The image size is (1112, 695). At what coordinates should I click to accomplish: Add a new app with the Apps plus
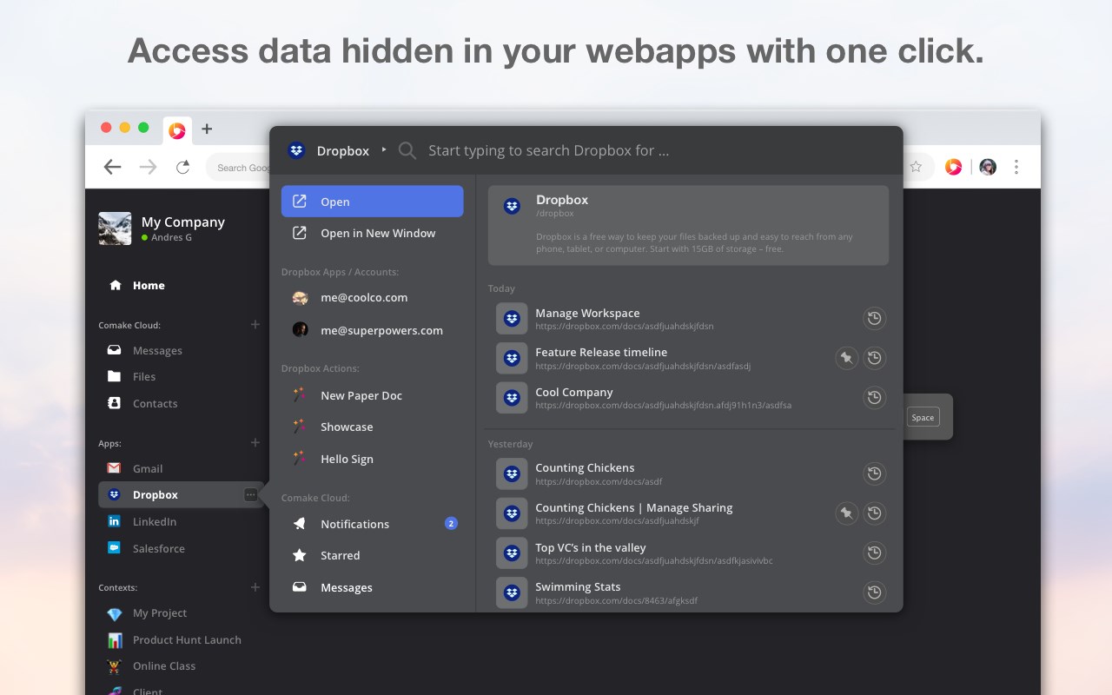(255, 443)
